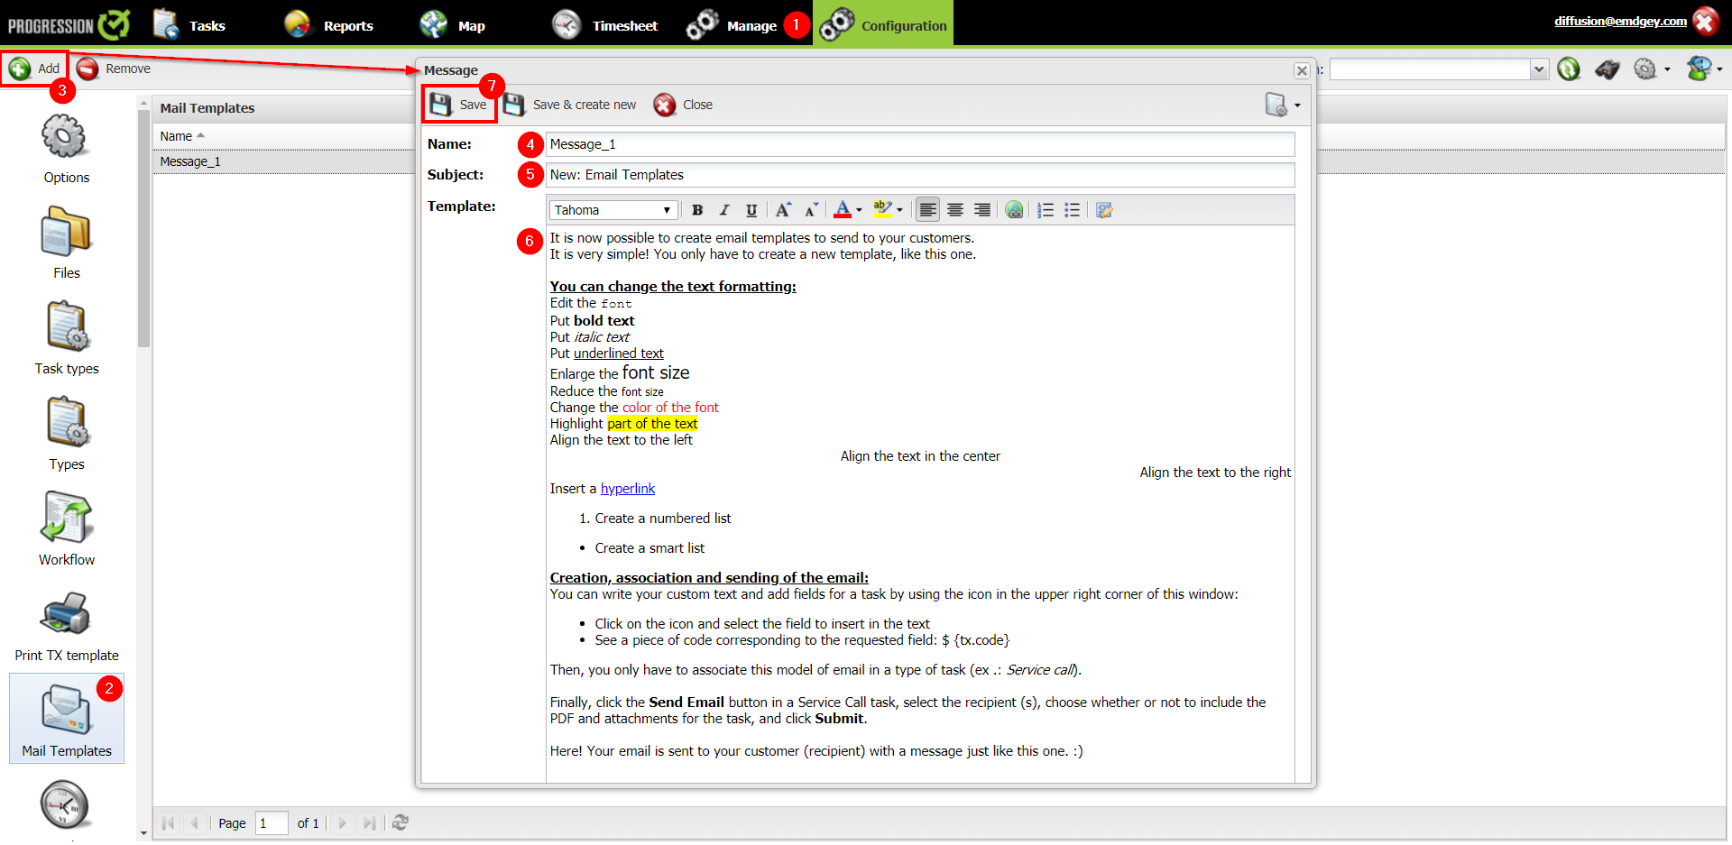Image resolution: width=1732 pixels, height=845 pixels.
Task: Toggle underline formatting in template editor
Action: pos(751,210)
